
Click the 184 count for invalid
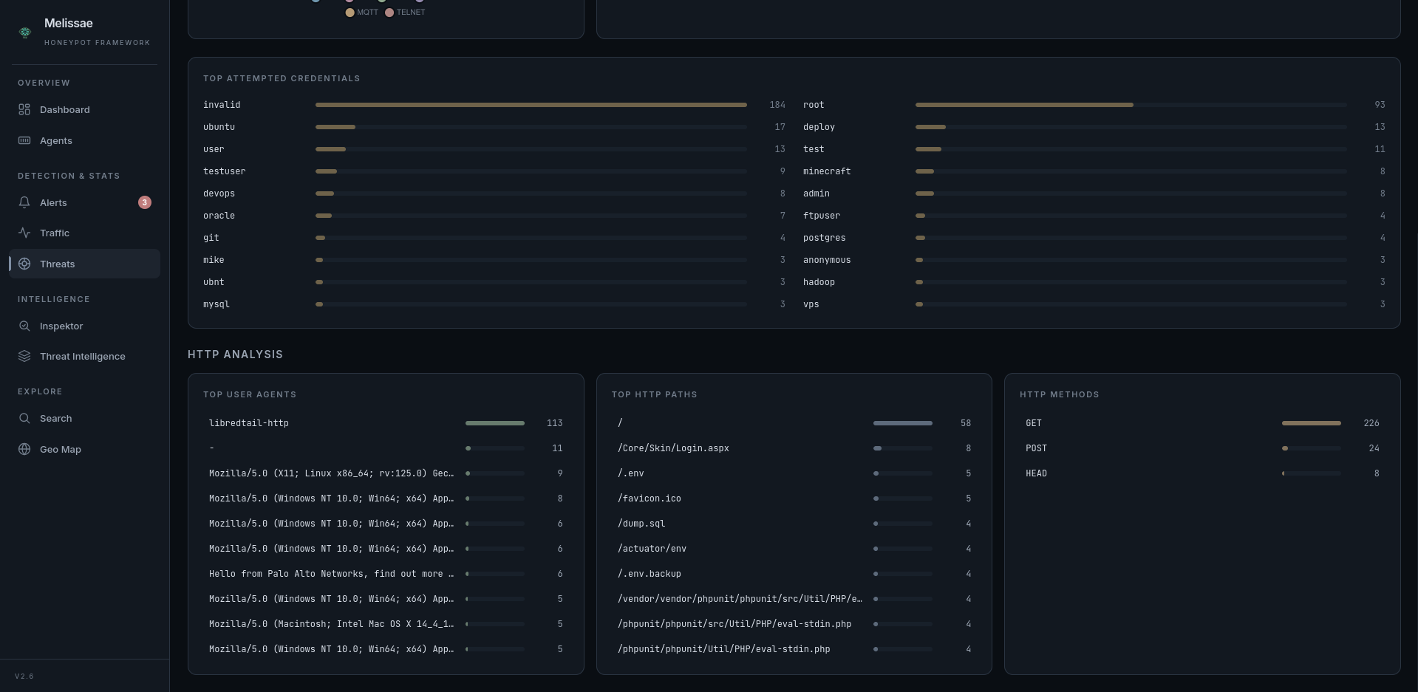[x=777, y=105]
